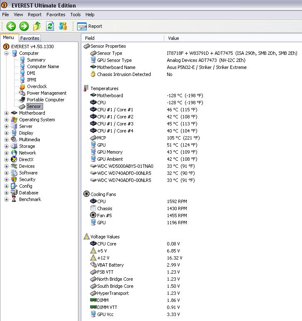Expand the Software tree node
This screenshot has height=321, width=302.
tap(7, 173)
